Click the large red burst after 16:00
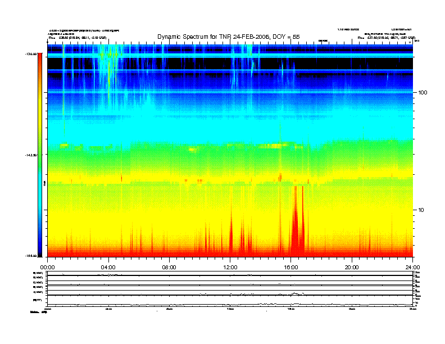 pos(296,227)
